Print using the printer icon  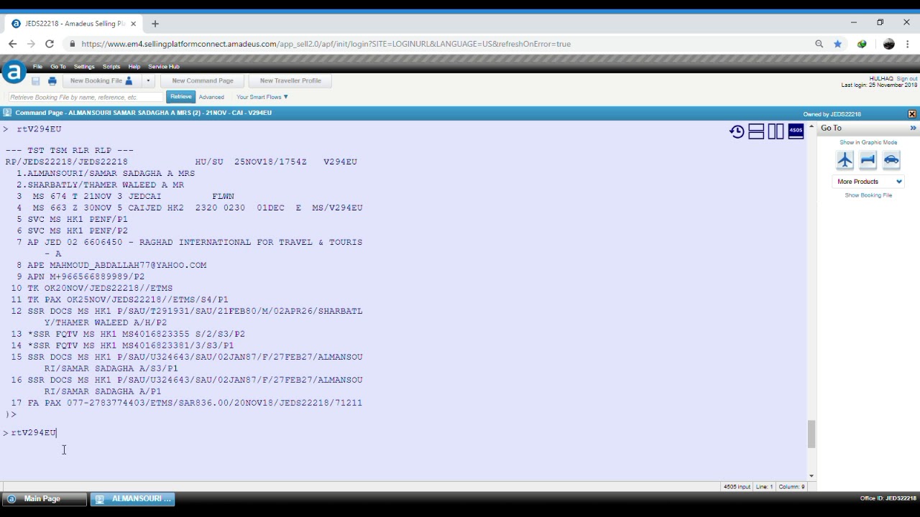pos(52,81)
